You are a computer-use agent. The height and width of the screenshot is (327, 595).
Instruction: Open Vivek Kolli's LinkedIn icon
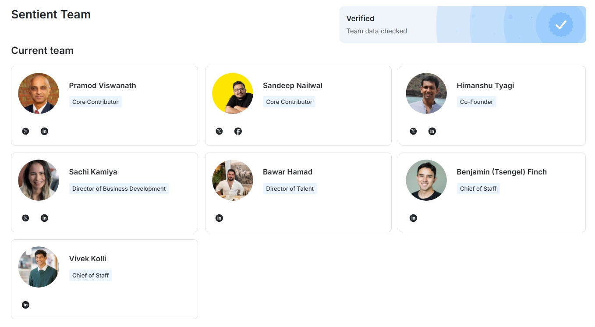(25, 305)
